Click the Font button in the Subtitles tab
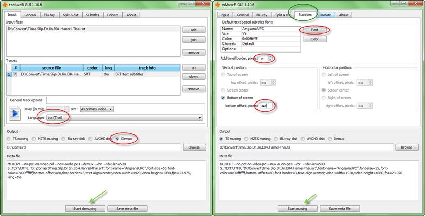The height and width of the screenshot is (216, 425). (315, 30)
